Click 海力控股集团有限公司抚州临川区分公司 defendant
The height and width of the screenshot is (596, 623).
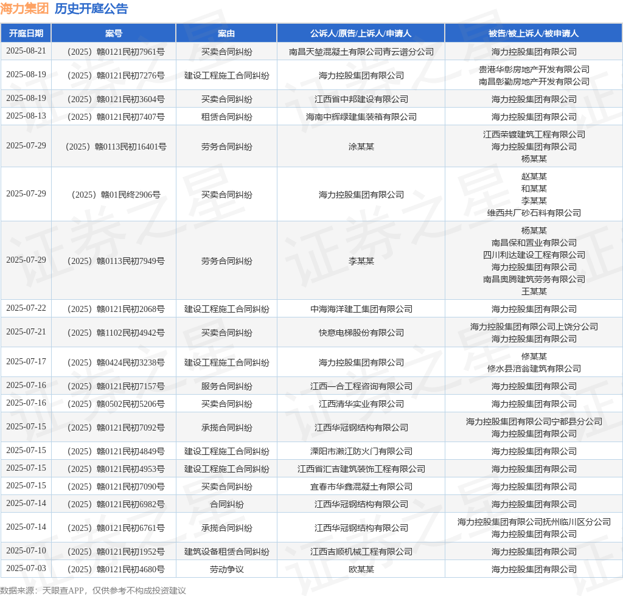pyautogui.click(x=534, y=522)
